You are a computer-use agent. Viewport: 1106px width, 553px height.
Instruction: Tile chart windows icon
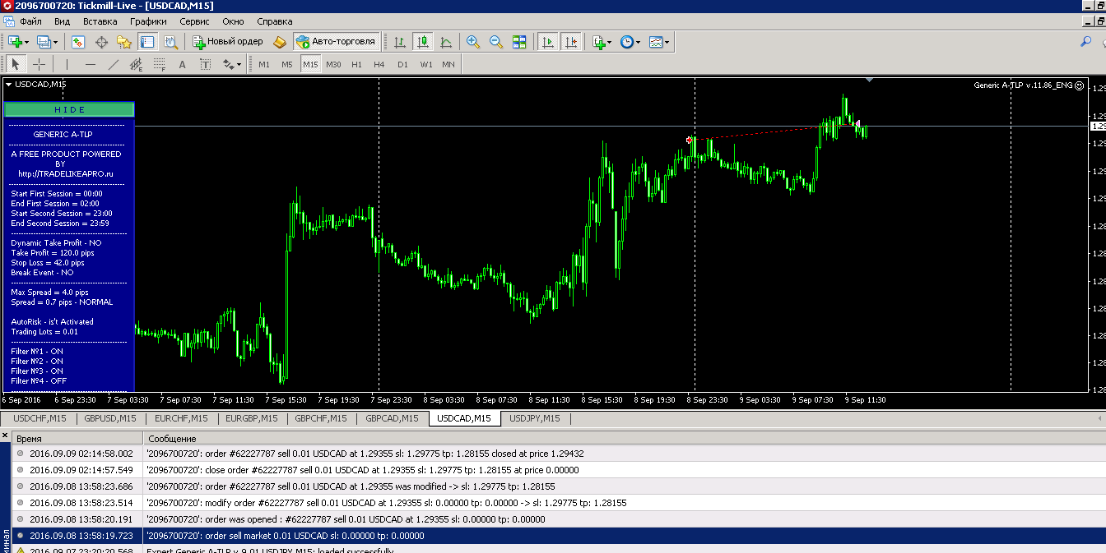tap(519, 41)
